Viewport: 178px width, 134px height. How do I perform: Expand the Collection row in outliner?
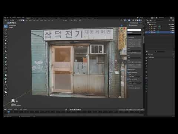tap(148, 25)
